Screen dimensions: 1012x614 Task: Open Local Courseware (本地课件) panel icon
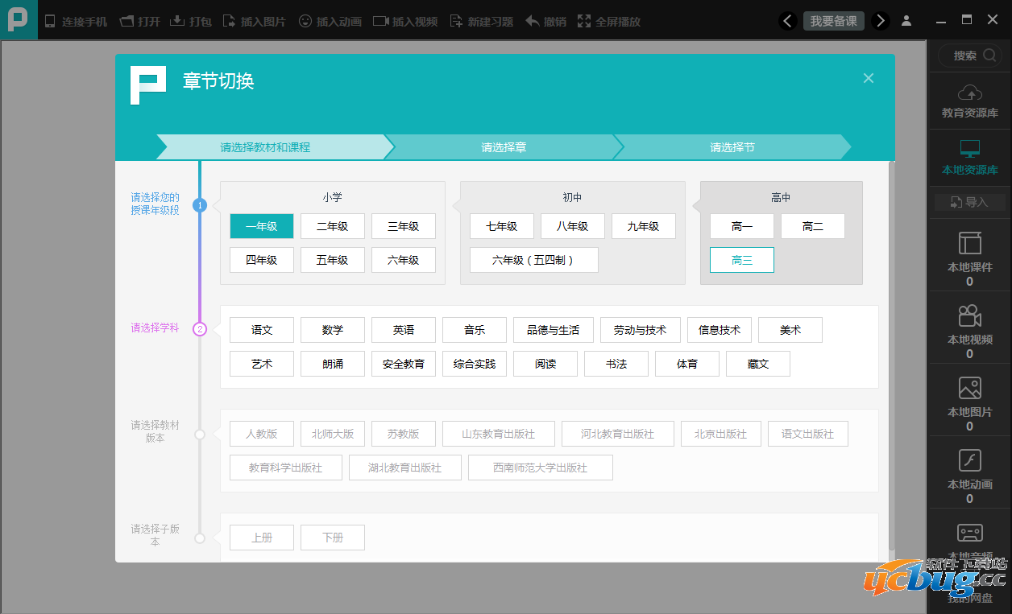(x=969, y=244)
